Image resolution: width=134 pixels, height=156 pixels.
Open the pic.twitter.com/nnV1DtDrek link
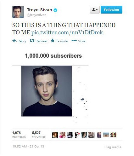pyautogui.click(x=67, y=32)
